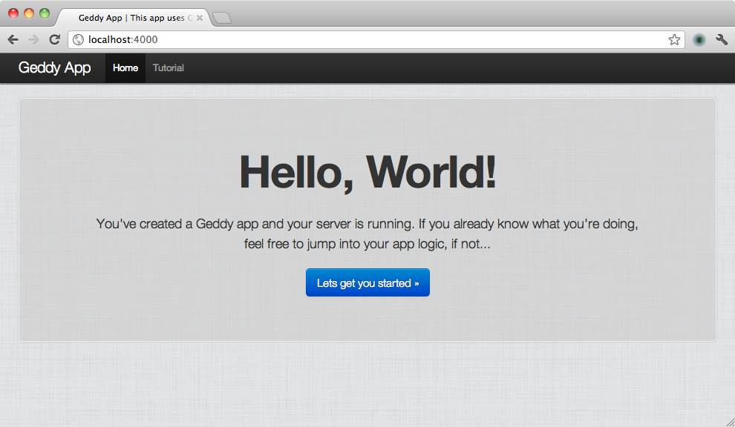The width and height of the screenshot is (735, 427).
Task: Maximize window with green button
Action: (x=45, y=13)
